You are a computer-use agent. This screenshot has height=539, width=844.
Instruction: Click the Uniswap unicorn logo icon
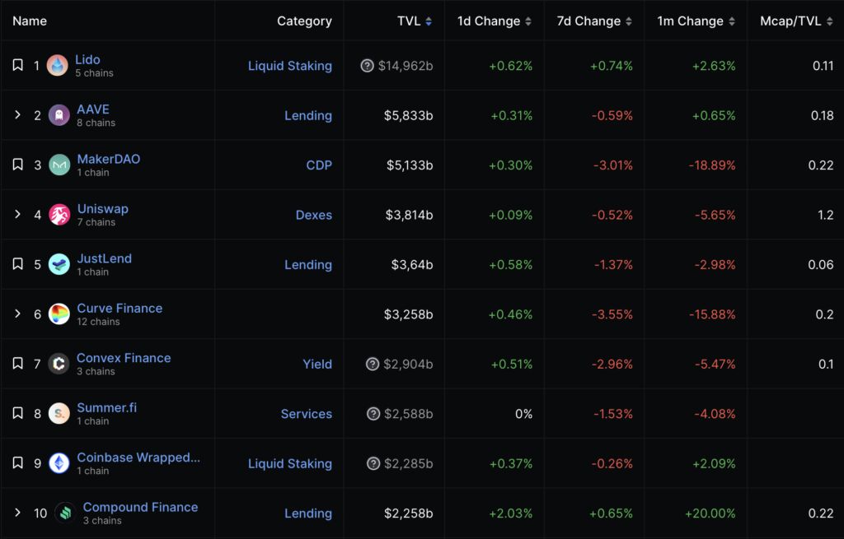(59, 216)
